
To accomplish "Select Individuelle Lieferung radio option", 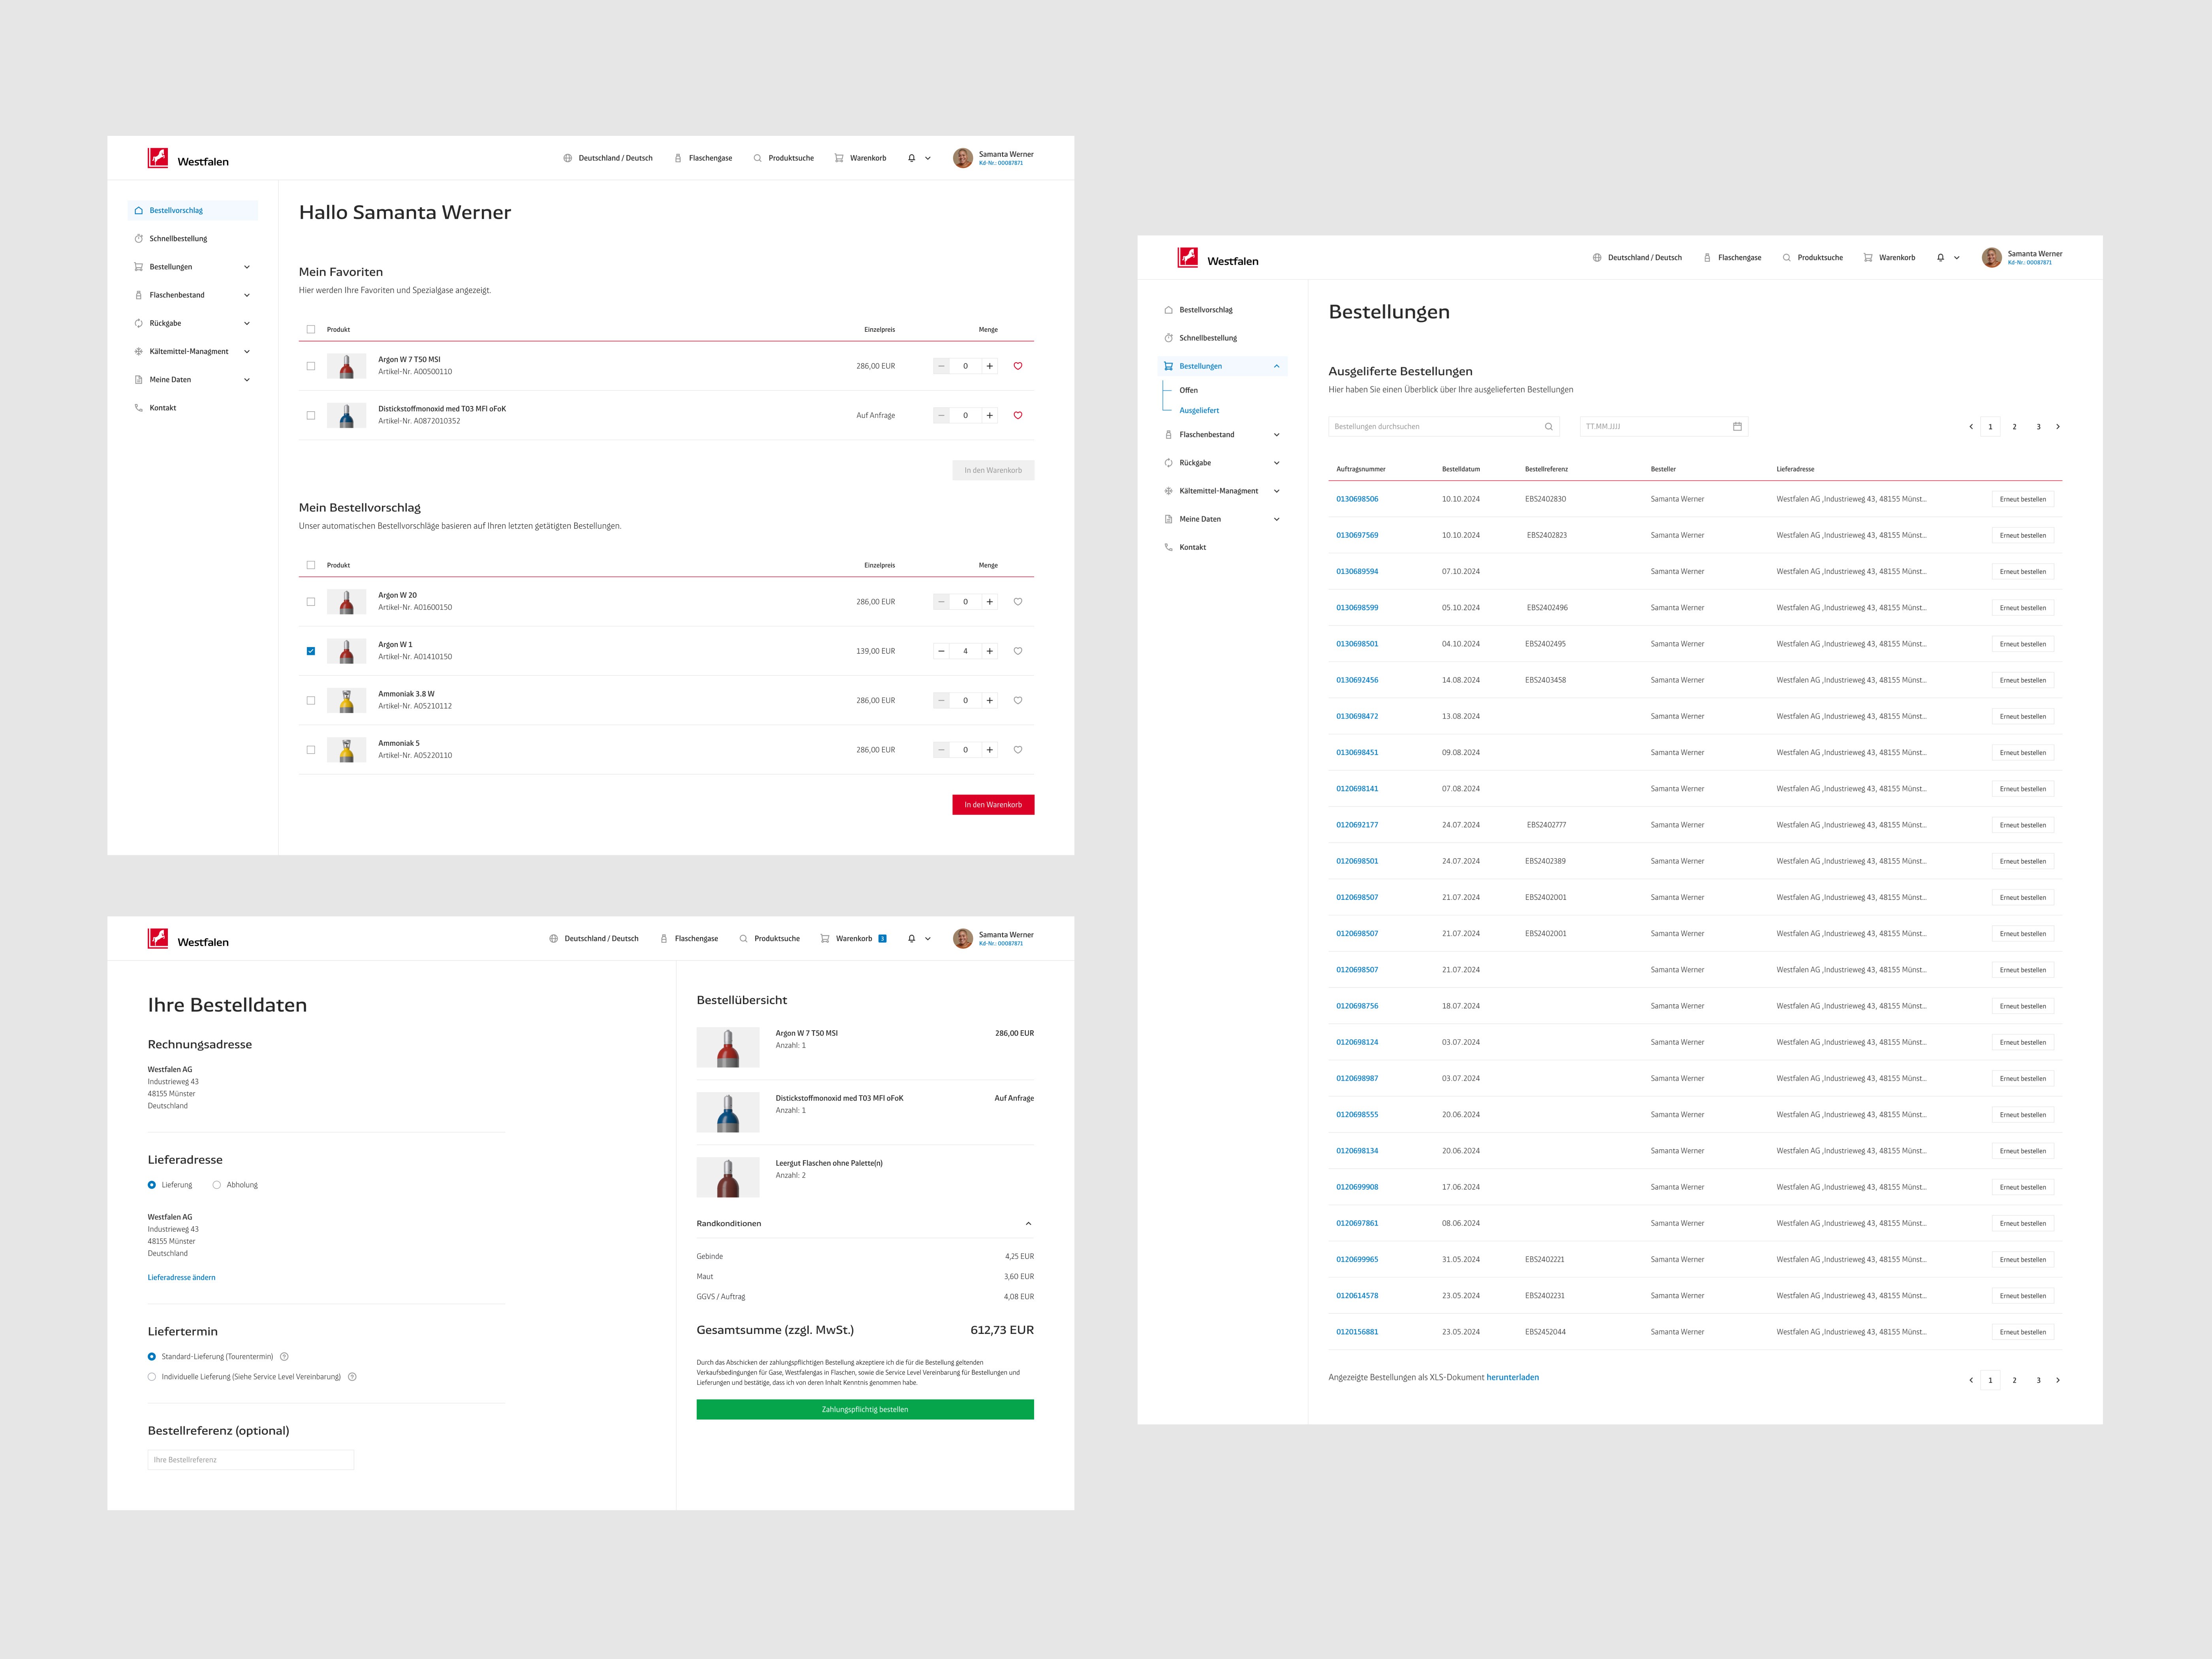I will 152,1377.
